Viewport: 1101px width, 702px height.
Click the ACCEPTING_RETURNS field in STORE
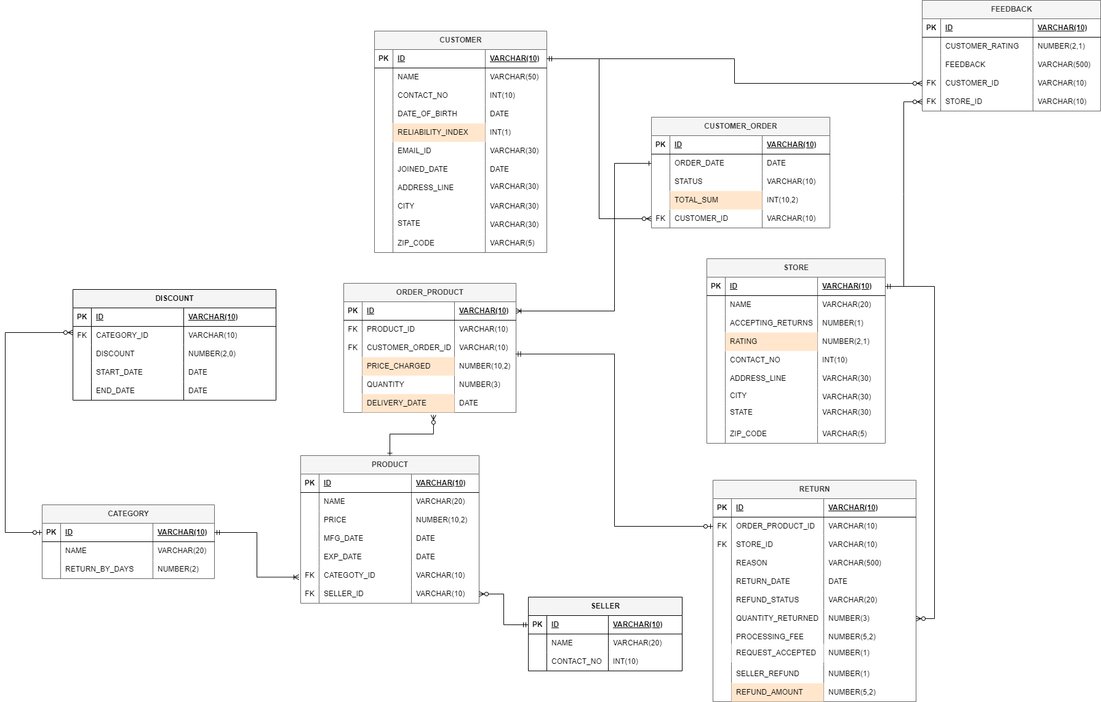771,323
